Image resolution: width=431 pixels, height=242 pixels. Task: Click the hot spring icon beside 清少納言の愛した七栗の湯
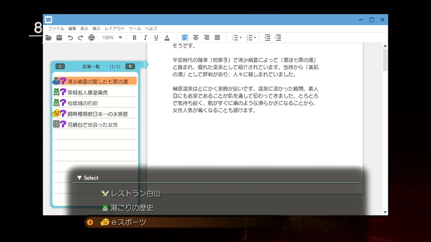(56, 81)
